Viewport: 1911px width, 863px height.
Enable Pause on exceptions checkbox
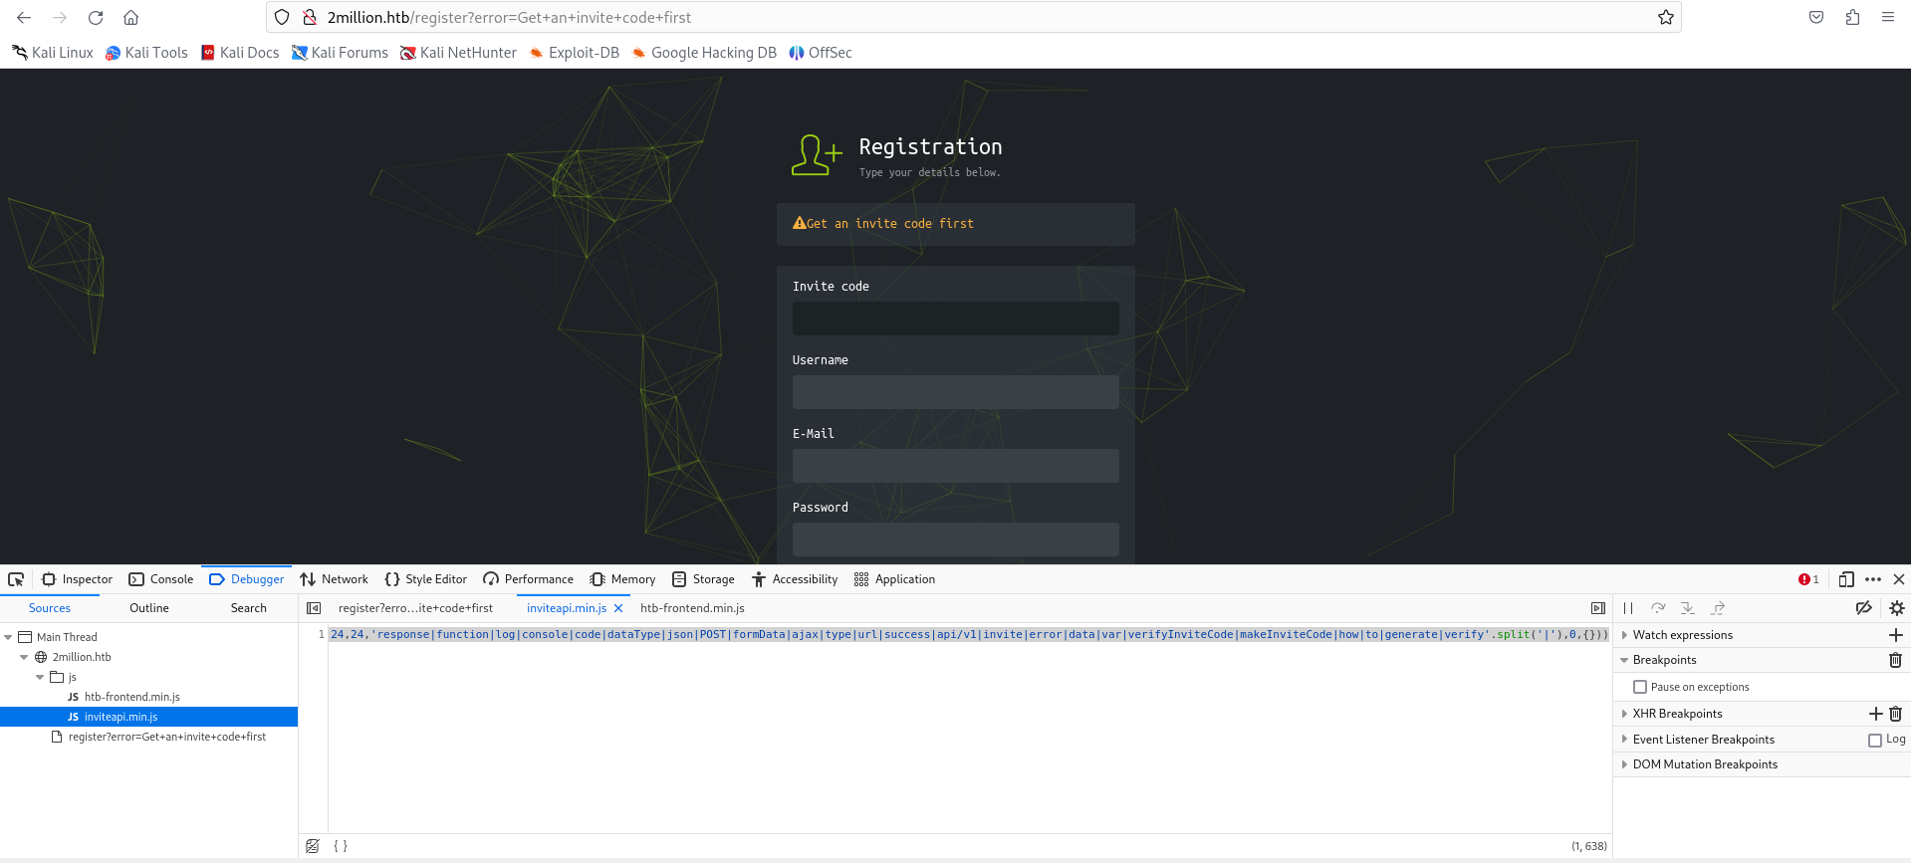click(x=1640, y=687)
